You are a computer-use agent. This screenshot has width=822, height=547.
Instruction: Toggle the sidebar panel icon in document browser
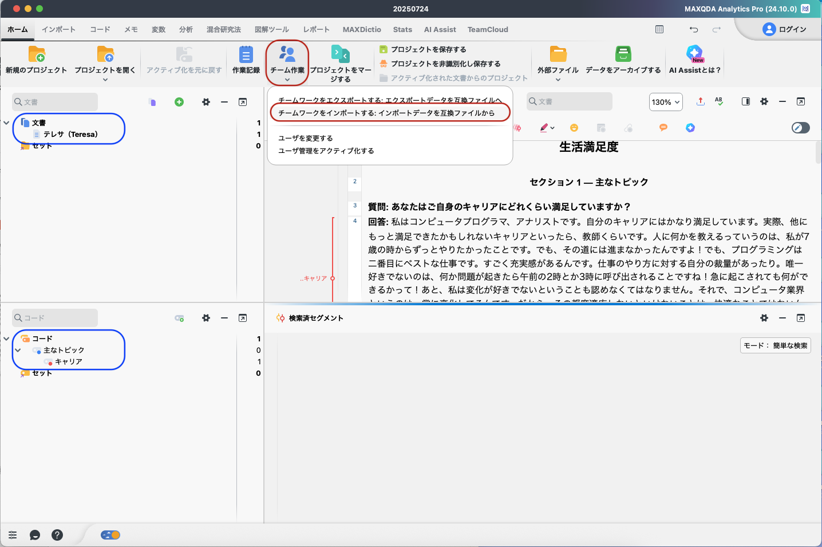point(746,101)
